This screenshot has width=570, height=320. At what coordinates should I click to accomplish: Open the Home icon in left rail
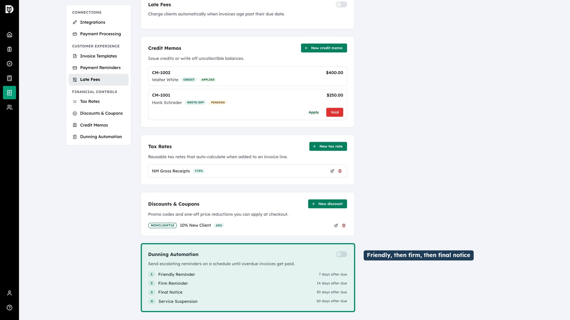[10, 34]
